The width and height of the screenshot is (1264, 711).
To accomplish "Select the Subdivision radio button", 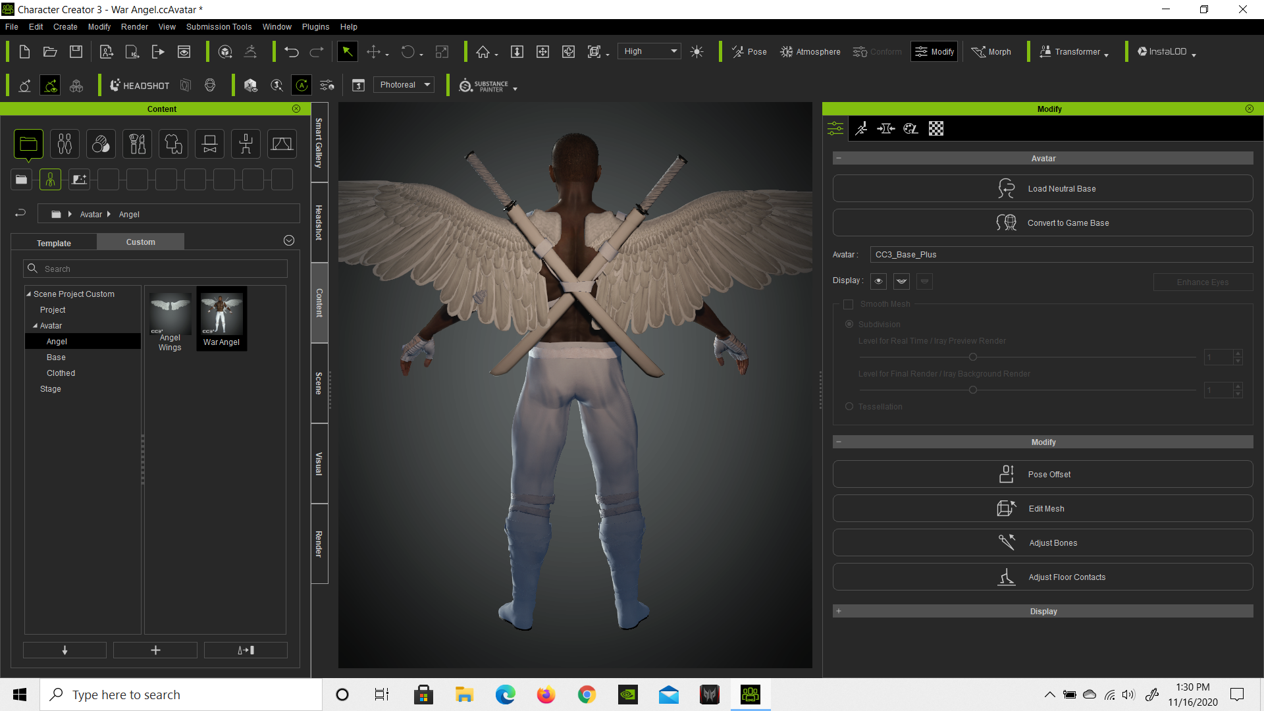I will click(x=849, y=324).
